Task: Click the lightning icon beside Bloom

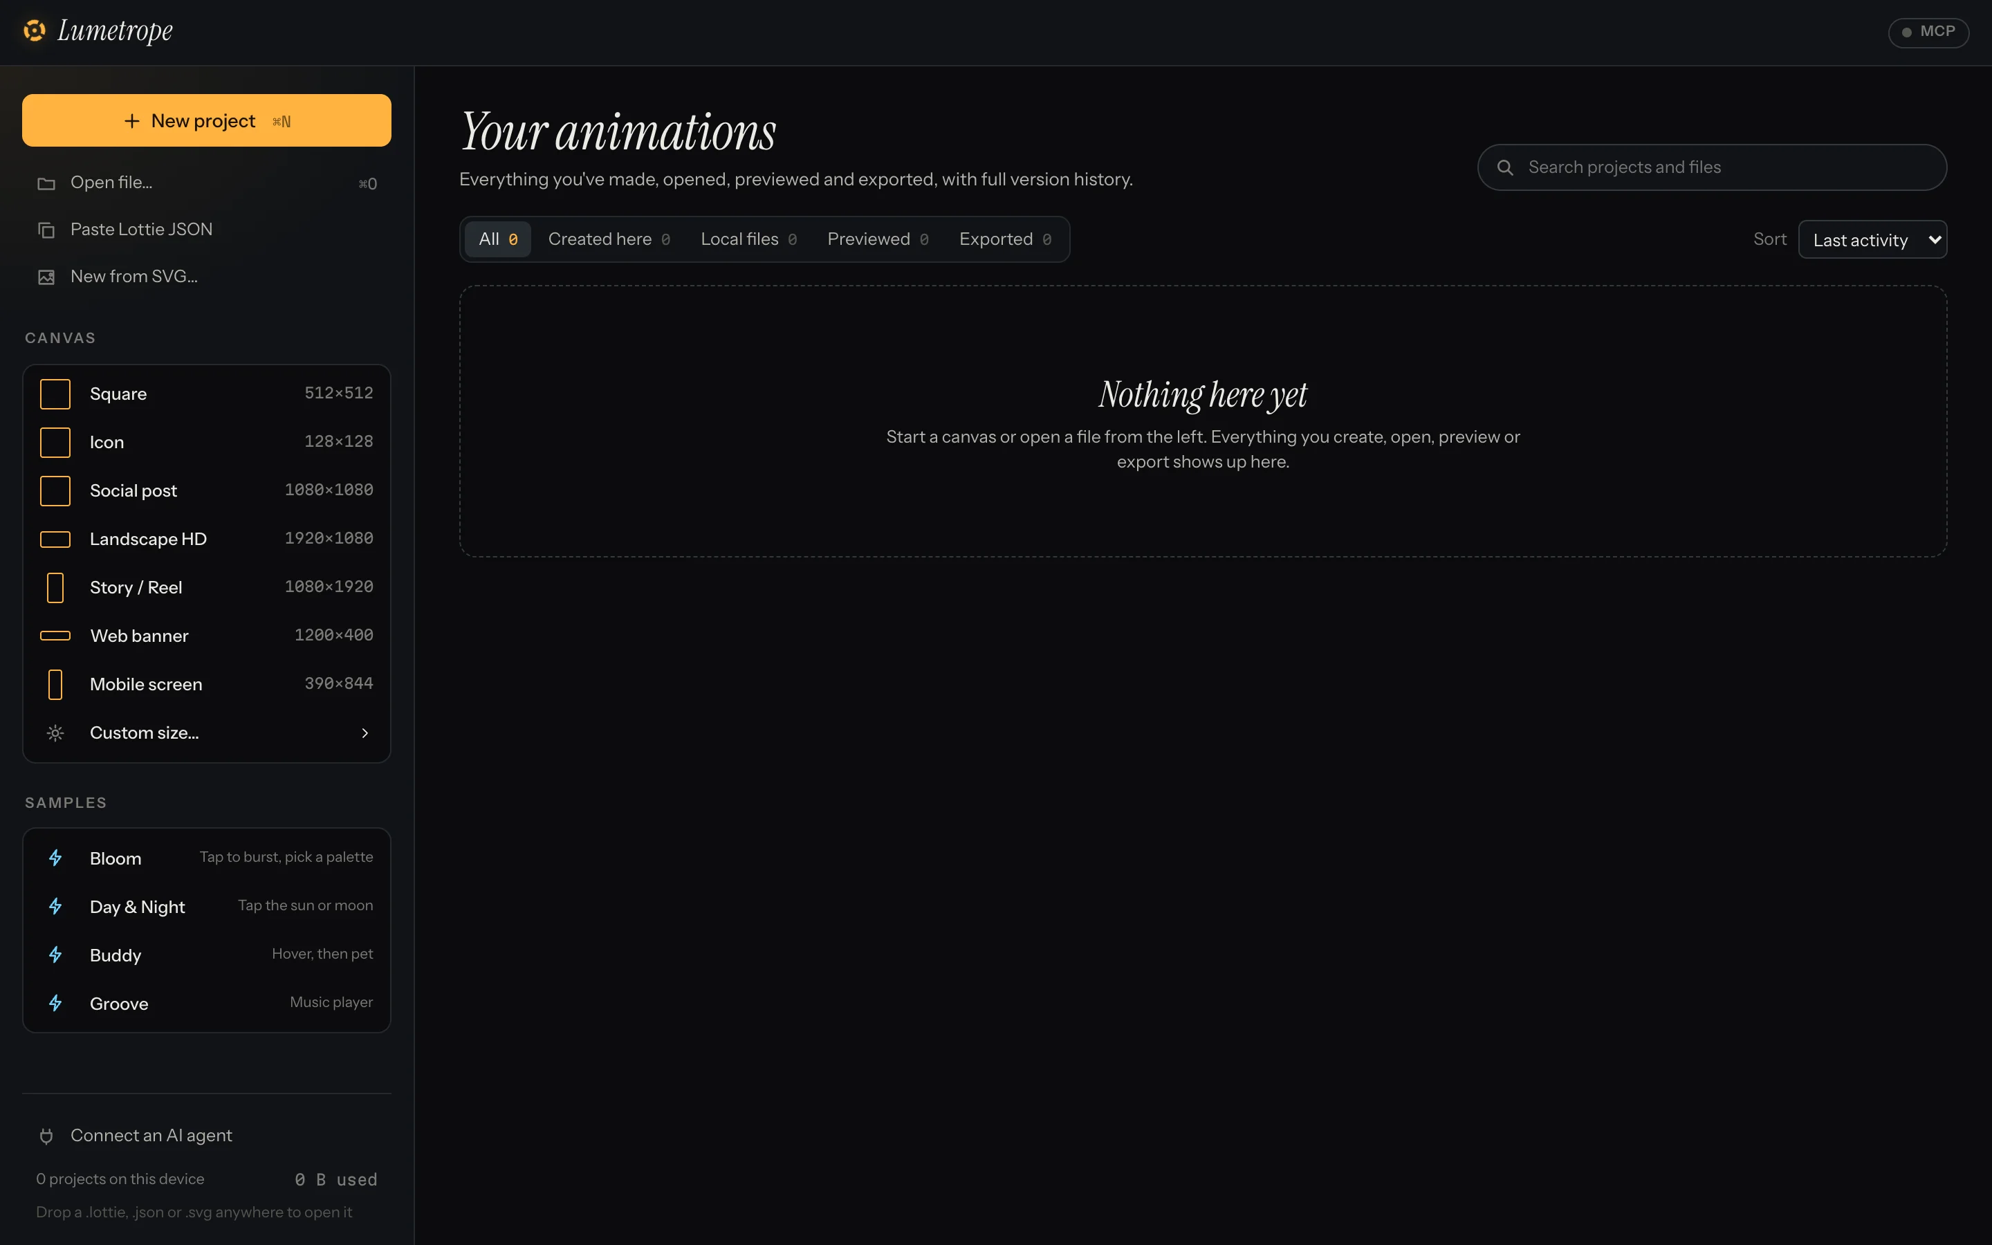Action: coord(55,858)
